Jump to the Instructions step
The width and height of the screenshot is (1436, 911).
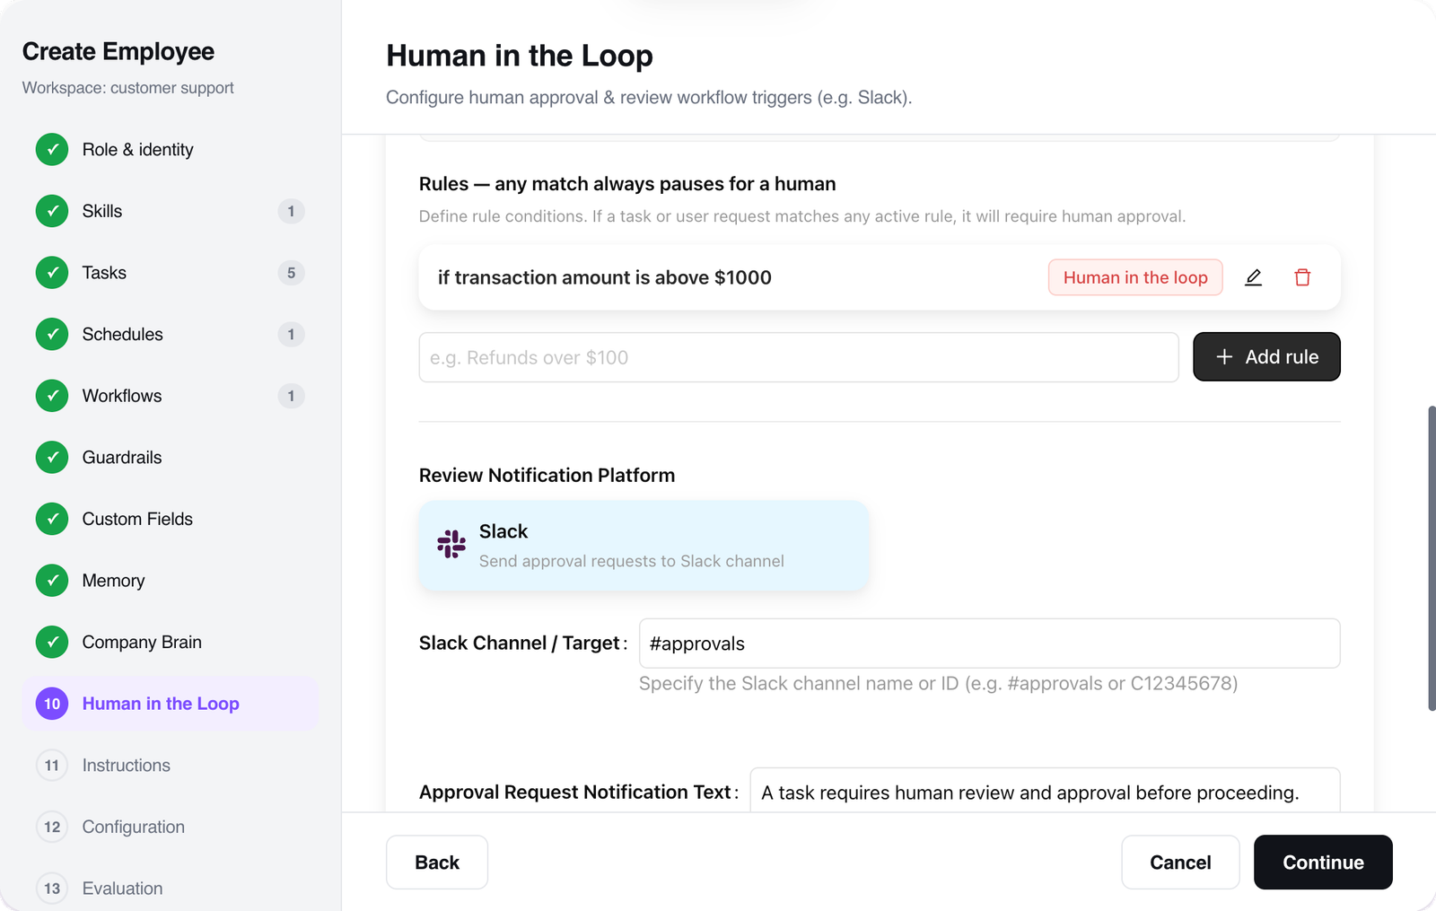[x=171, y=766]
